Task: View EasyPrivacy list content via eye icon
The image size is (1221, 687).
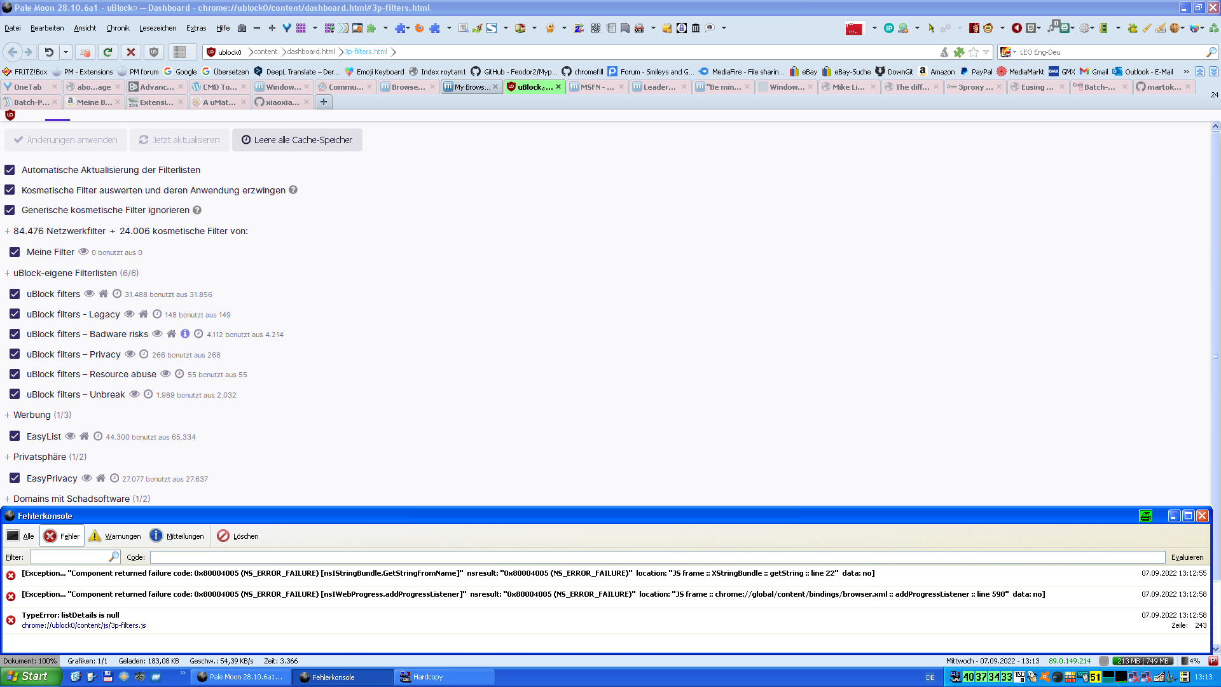Action: pyautogui.click(x=86, y=478)
